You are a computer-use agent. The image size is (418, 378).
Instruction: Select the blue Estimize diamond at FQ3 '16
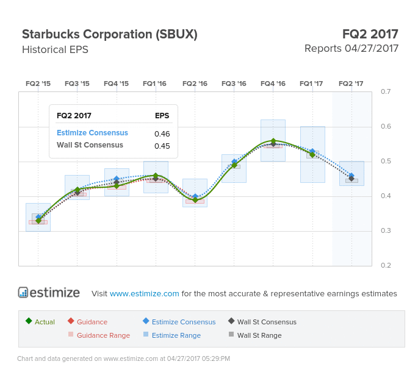click(234, 162)
